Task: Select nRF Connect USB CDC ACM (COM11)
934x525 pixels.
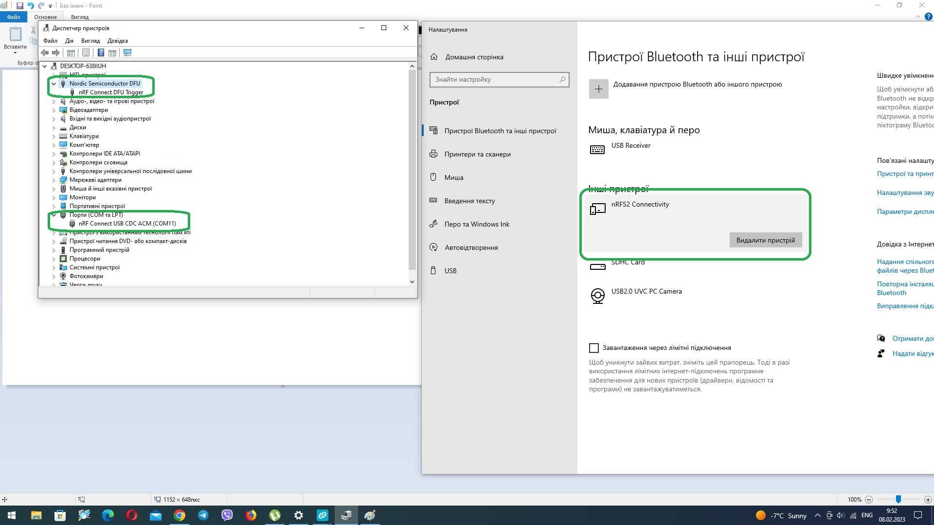Action: coord(127,224)
